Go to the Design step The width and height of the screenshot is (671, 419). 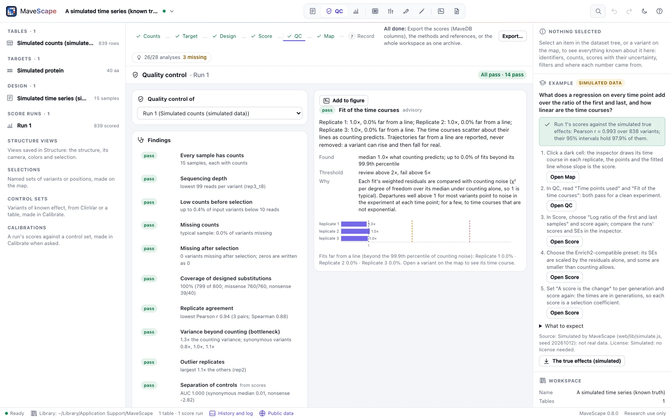[224, 36]
